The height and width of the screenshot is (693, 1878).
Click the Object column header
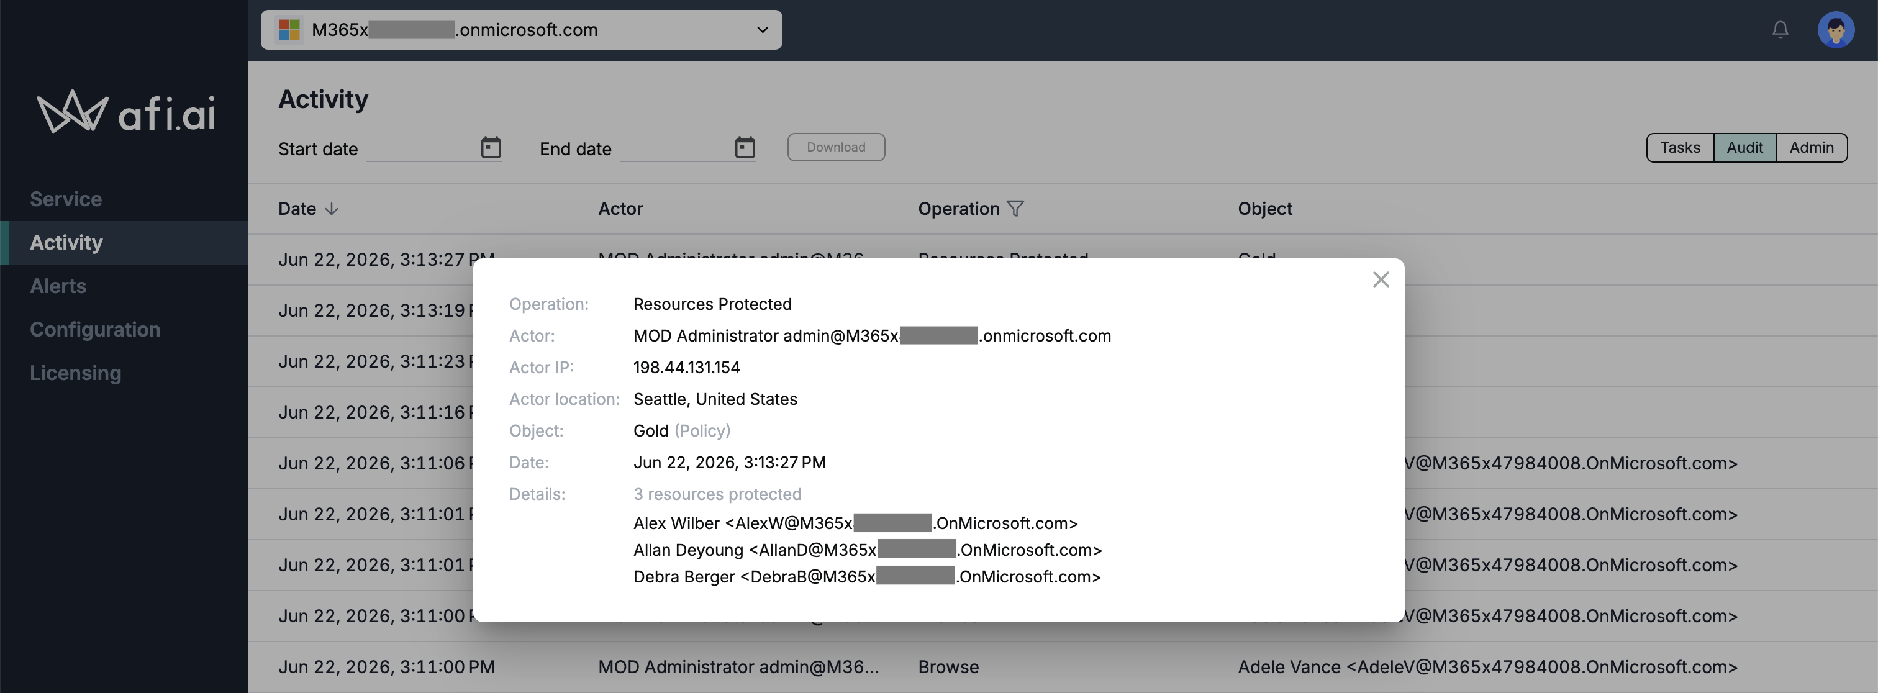[x=1265, y=209]
